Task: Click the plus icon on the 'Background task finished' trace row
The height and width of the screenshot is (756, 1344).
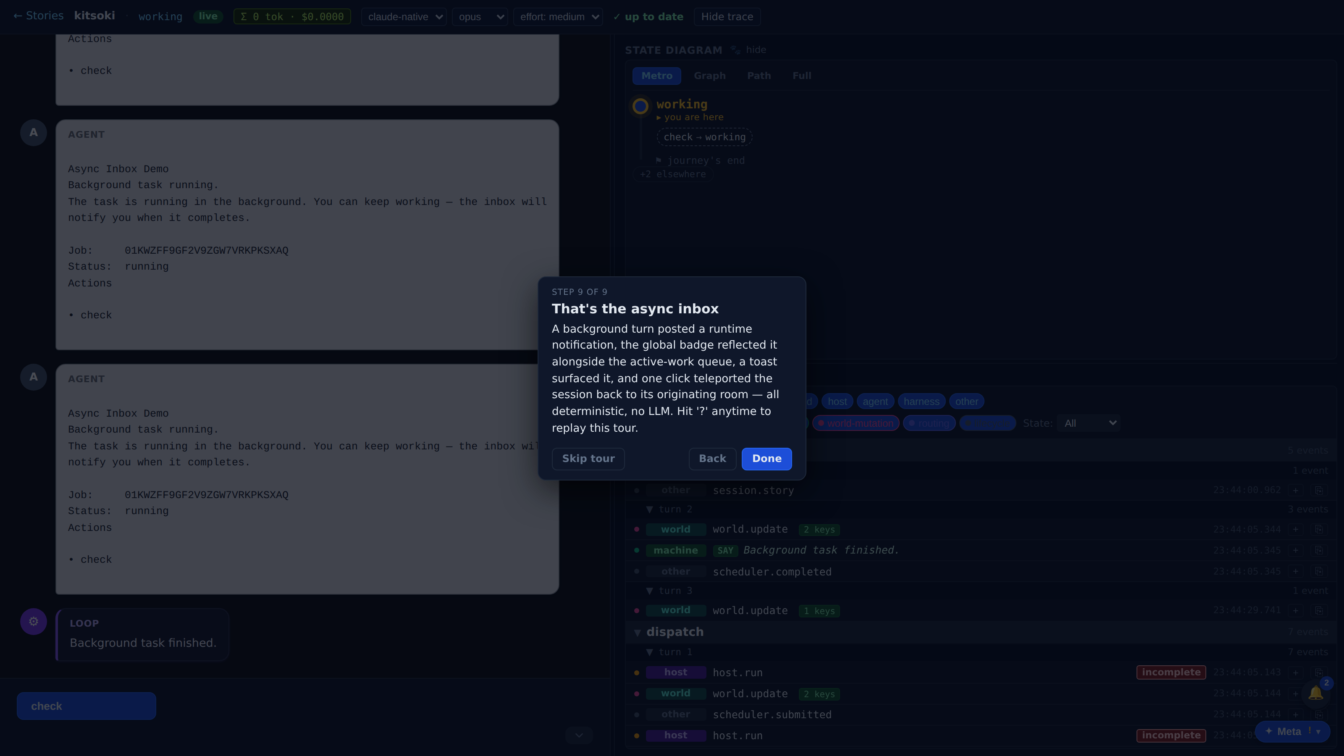Action: [x=1295, y=551]
